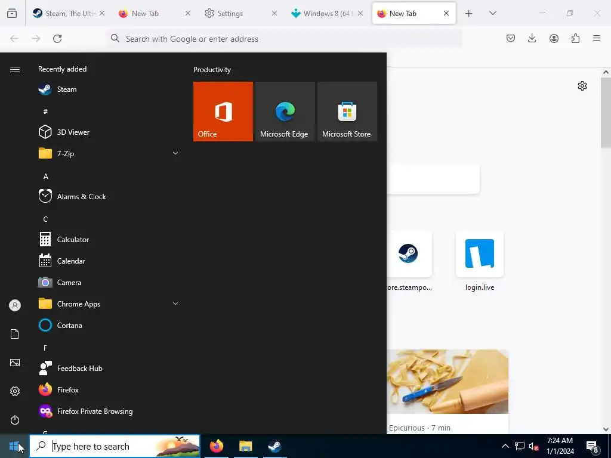This screenshot has width=611, height=458.
Task: Click the # app group header
Action: 45,112
